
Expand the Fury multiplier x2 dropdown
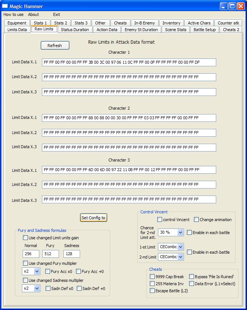pos(31,271)
